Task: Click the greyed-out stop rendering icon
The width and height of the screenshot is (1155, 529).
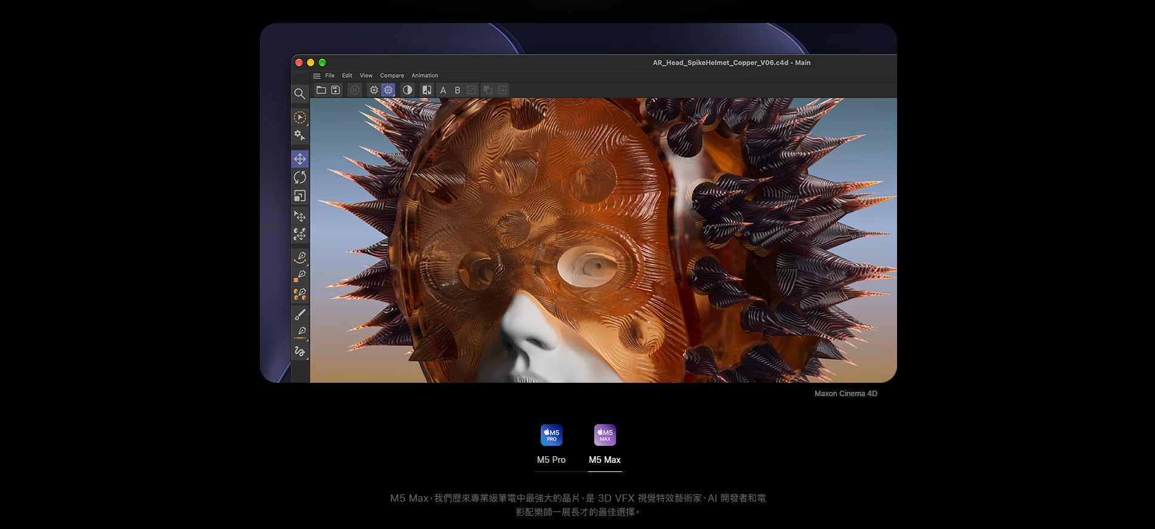Action: click(x=354, y=90)
